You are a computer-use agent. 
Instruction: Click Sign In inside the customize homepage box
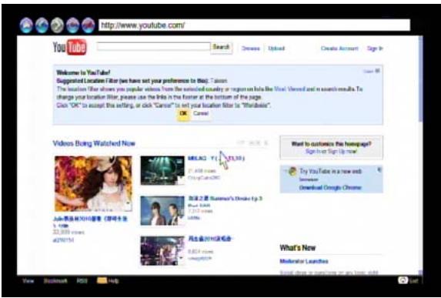click(x=312, y=152)
